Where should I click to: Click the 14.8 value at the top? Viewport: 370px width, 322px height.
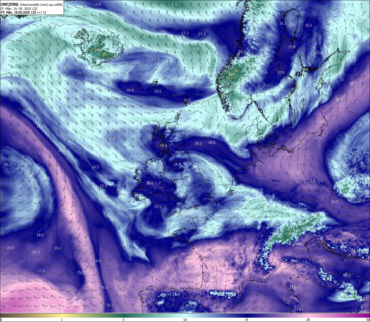pyautogui.click(x=97, y=4)
